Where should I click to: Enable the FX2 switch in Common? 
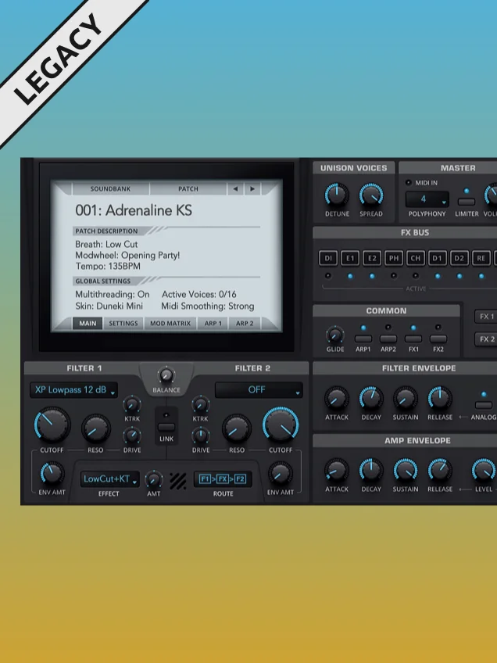coord(438,339)
